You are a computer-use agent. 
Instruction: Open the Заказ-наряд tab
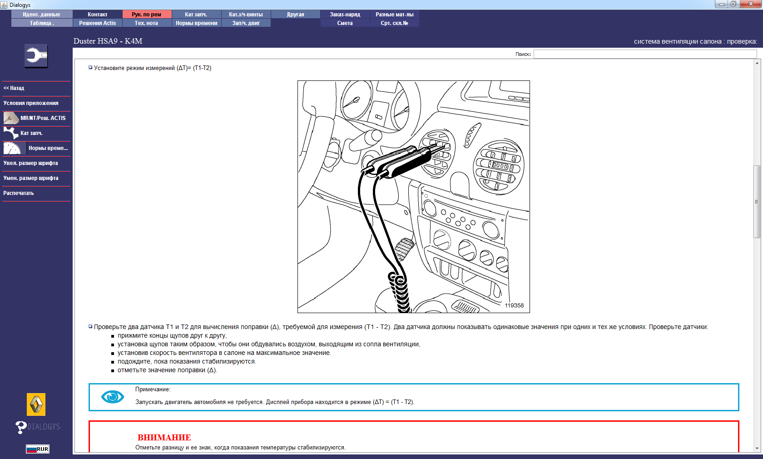pyautogui.click(x=345, y=15)
